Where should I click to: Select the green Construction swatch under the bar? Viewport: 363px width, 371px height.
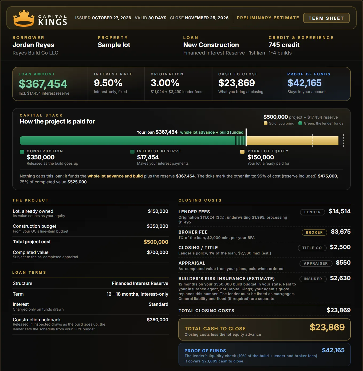22,152
